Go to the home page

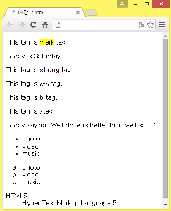(x=45, y=25)
